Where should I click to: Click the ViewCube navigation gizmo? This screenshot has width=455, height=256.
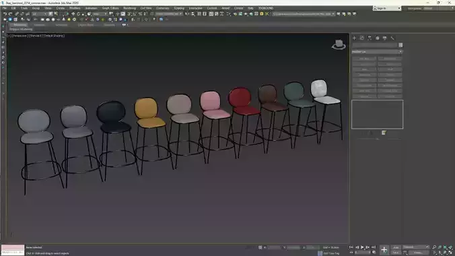click(x=339, y=44)
